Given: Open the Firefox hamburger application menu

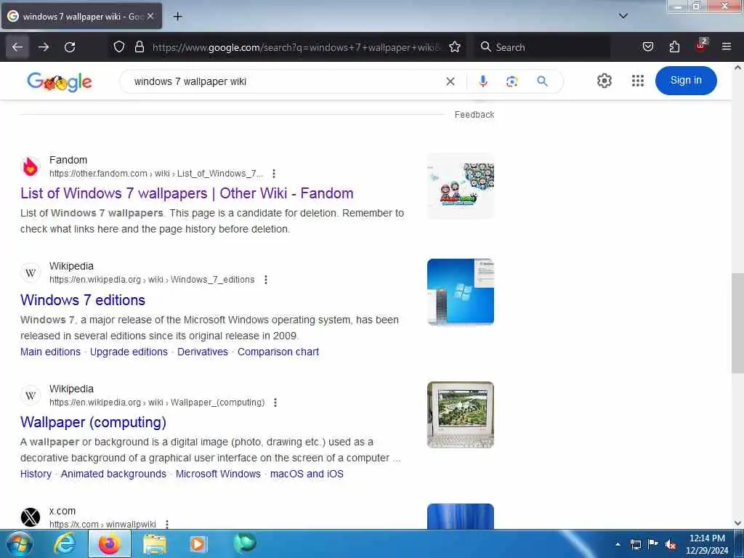Looking at the screenshot, I should pyautogui.click(x=726, y=46).
